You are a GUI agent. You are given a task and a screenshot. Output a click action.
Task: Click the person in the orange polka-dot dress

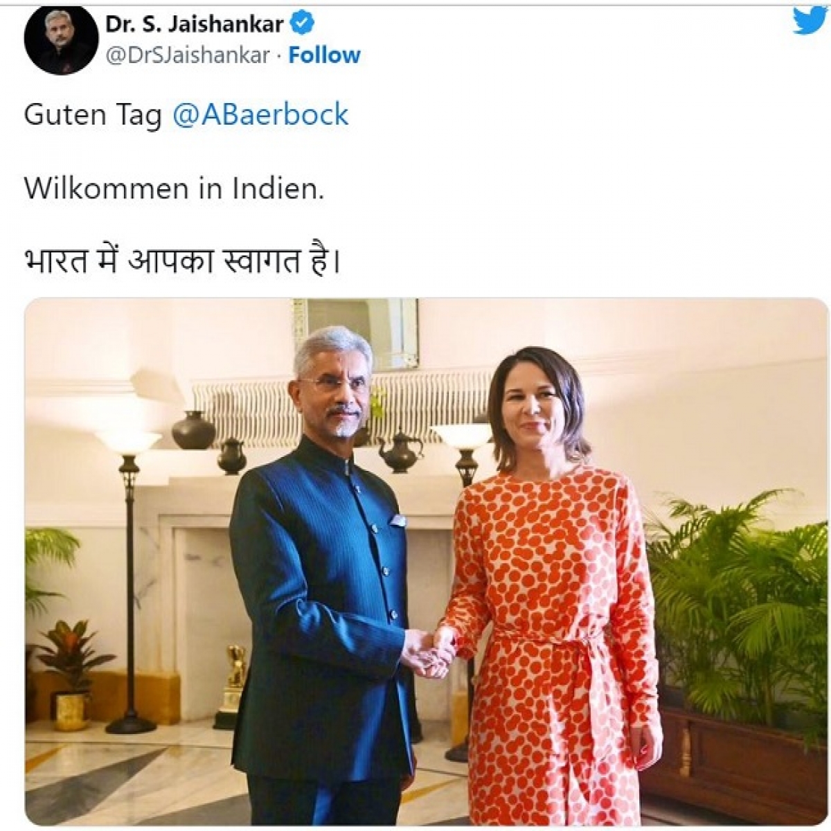[x=554, y=589]
